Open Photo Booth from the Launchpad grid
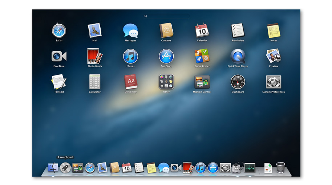 point(95,56)
